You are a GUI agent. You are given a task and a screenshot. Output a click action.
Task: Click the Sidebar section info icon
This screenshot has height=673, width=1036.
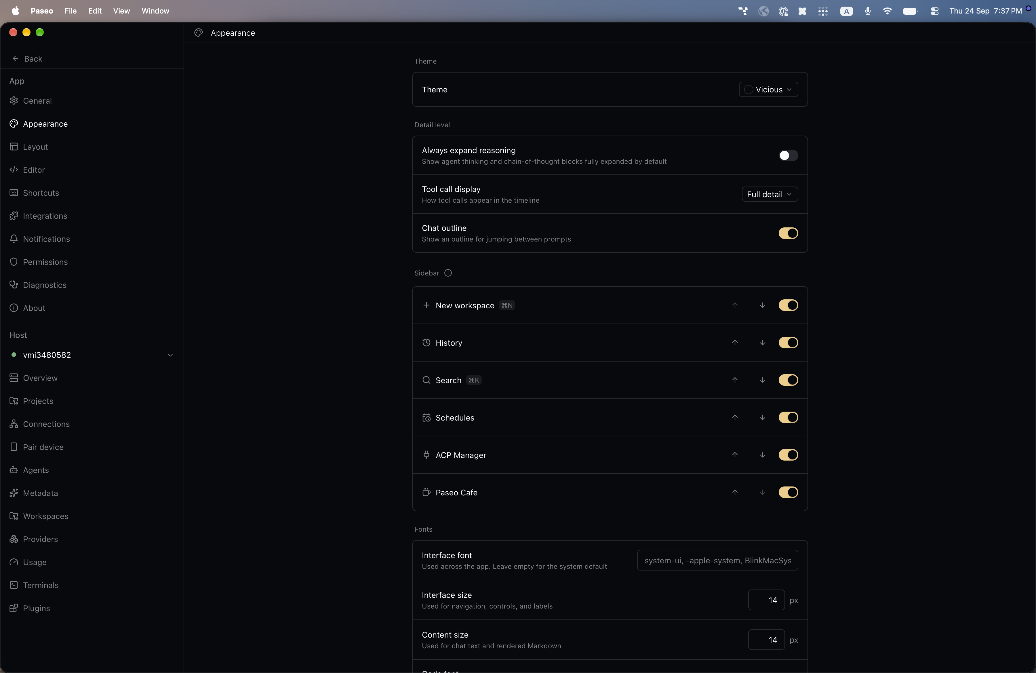click(x=448, y=273)
